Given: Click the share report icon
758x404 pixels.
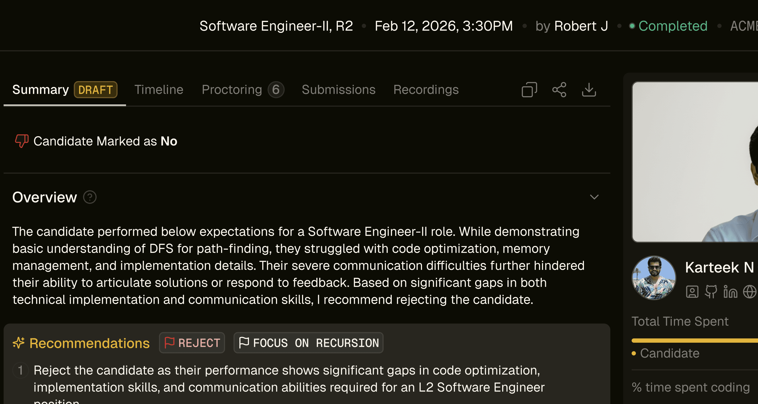Looking at the screenshot, I should [559, 90].
